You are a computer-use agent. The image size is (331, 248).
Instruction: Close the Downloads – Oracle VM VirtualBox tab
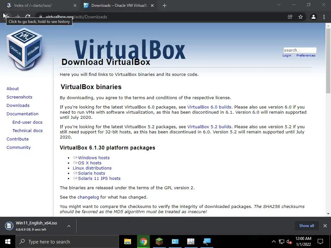click(x=152, y=5)
